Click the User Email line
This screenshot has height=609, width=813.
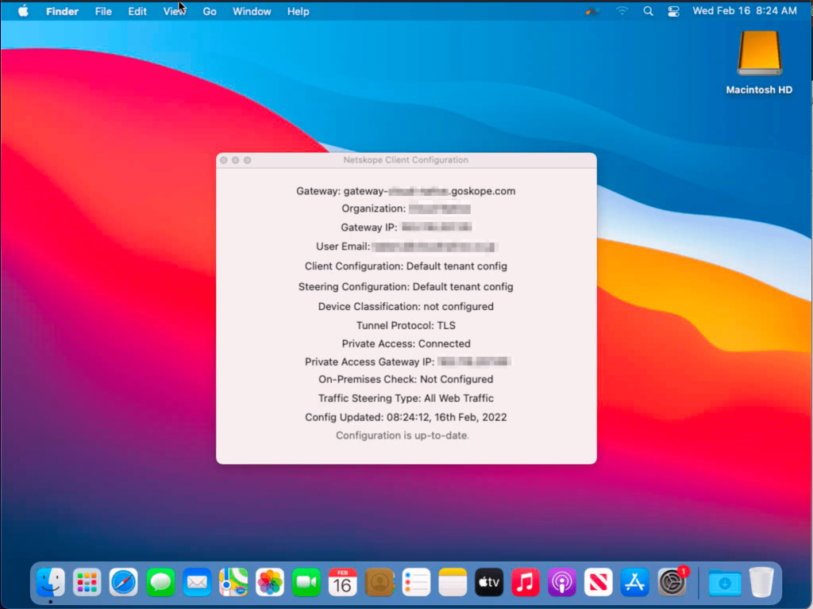click(x=407, y=247)
